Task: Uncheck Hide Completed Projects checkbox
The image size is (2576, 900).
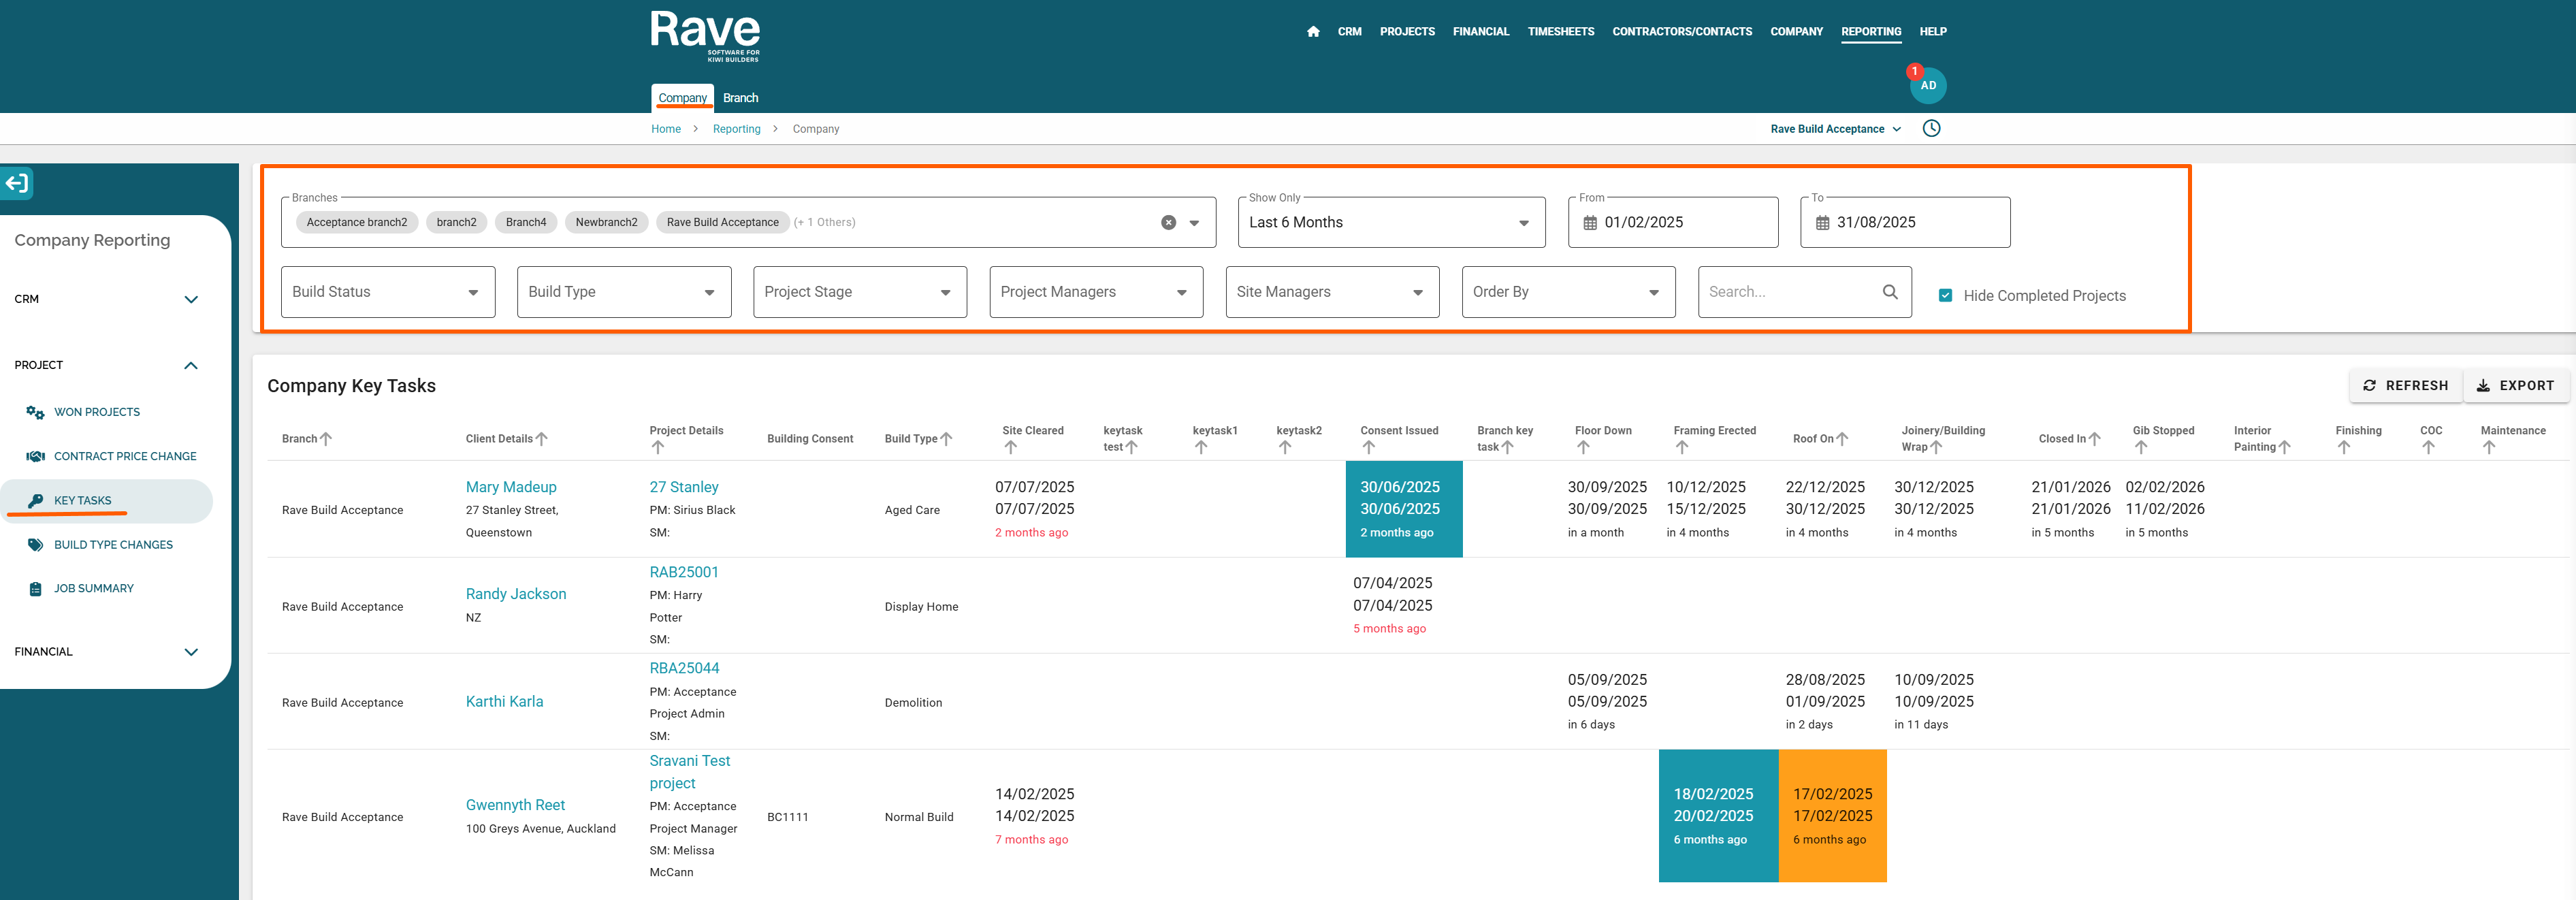Action: (1945, 295)
